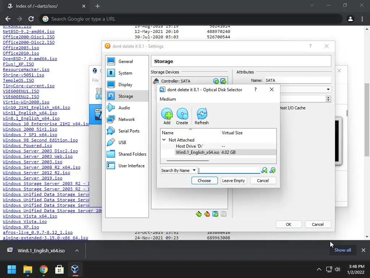This screenshot has width=370, height=278.
Task: Click the Settings window help icon
Action: tap(310, 46)
